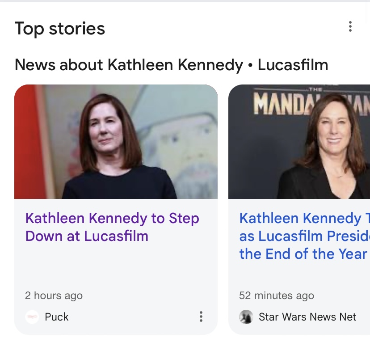Image resolution: width=370 pixels, height=342 pixels.
Task: Open "Kathleen Kennedy to Step Down at Lucasfilm" headline
Action: coord(112,227)
